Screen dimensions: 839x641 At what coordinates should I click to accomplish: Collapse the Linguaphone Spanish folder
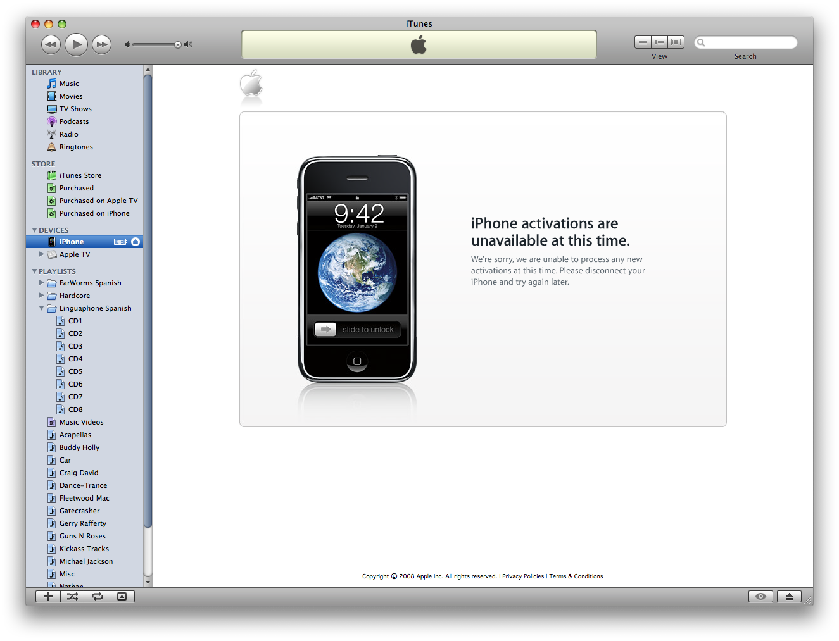click(42, 308)
